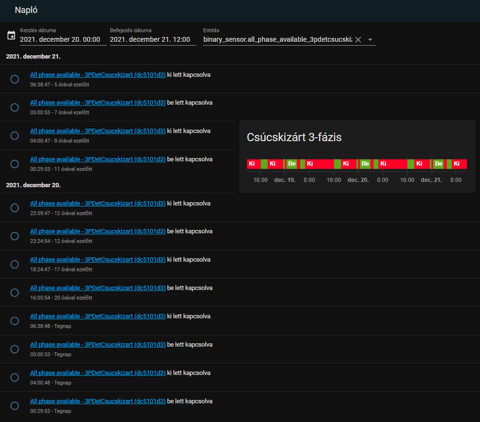Open the entity link in the 00:29:53 '11 órával ezelőtt' entry
This screenshot has height=422, width=480.
point(98,159)
